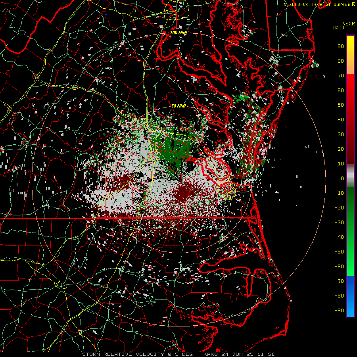
Task: Click the 40 value on velocity scale
Action: click(x=341, y=119)
